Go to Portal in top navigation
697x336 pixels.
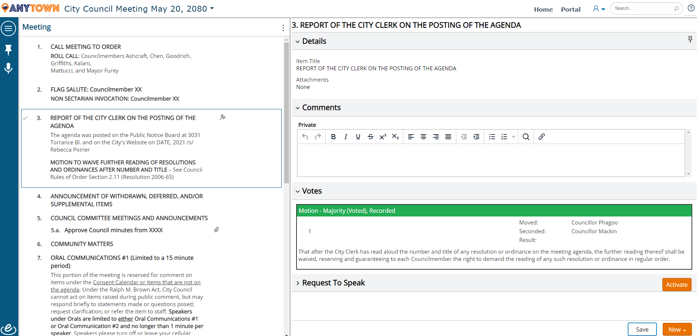tap(570, 9)
